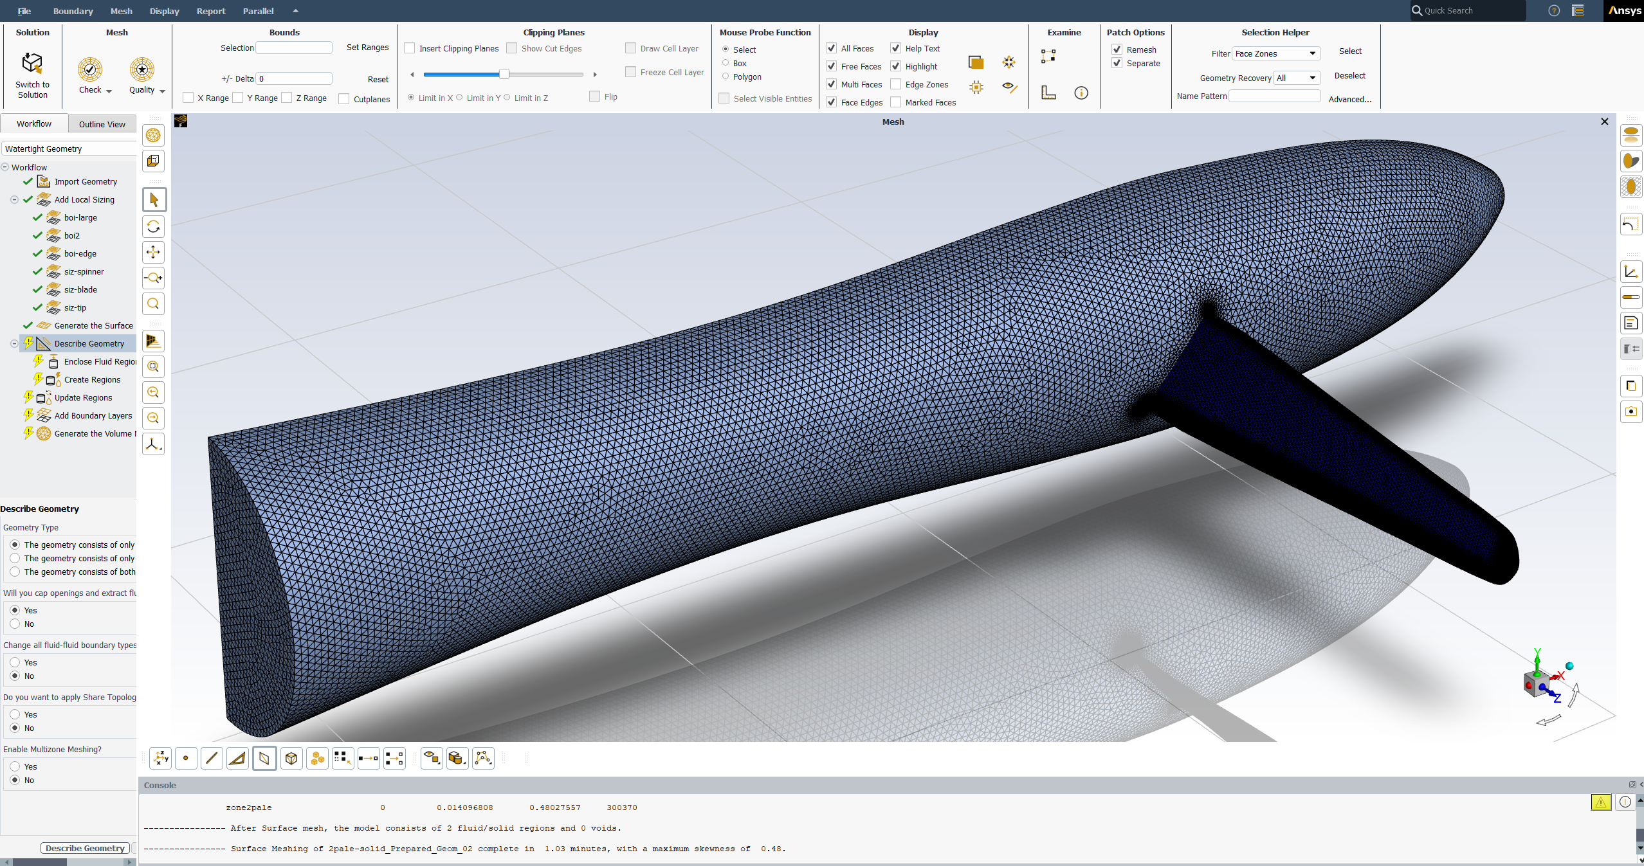The width and height of the screenshot is (1644, 866).
Task: Click the clipping plane slider handle
Action: 504,74
